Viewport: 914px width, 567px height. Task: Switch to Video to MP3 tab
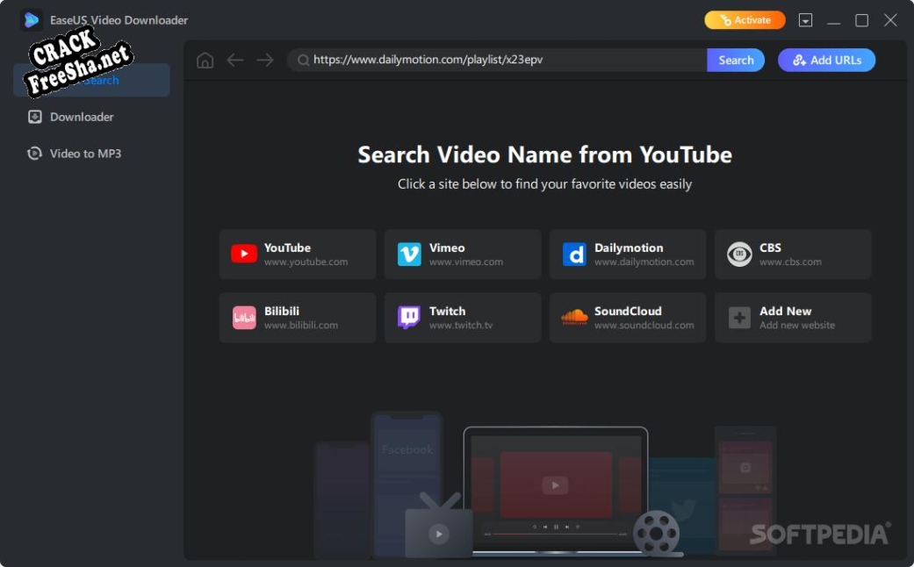pos(85,154)
